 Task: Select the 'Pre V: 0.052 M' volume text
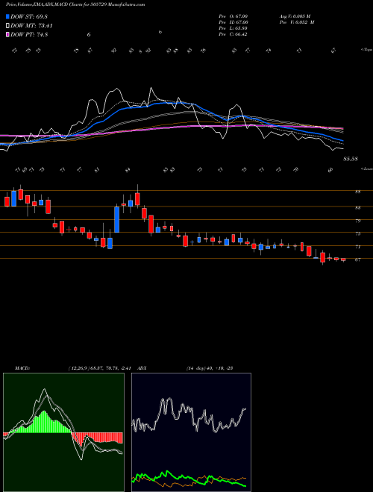point(297,22)
